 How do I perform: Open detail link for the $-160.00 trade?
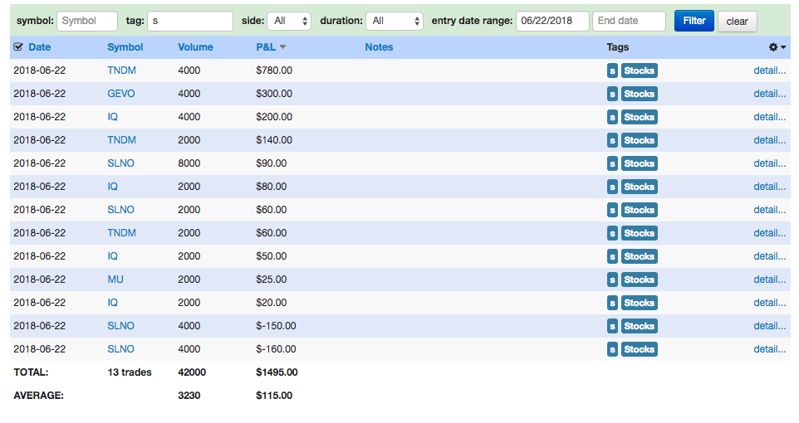769,349
